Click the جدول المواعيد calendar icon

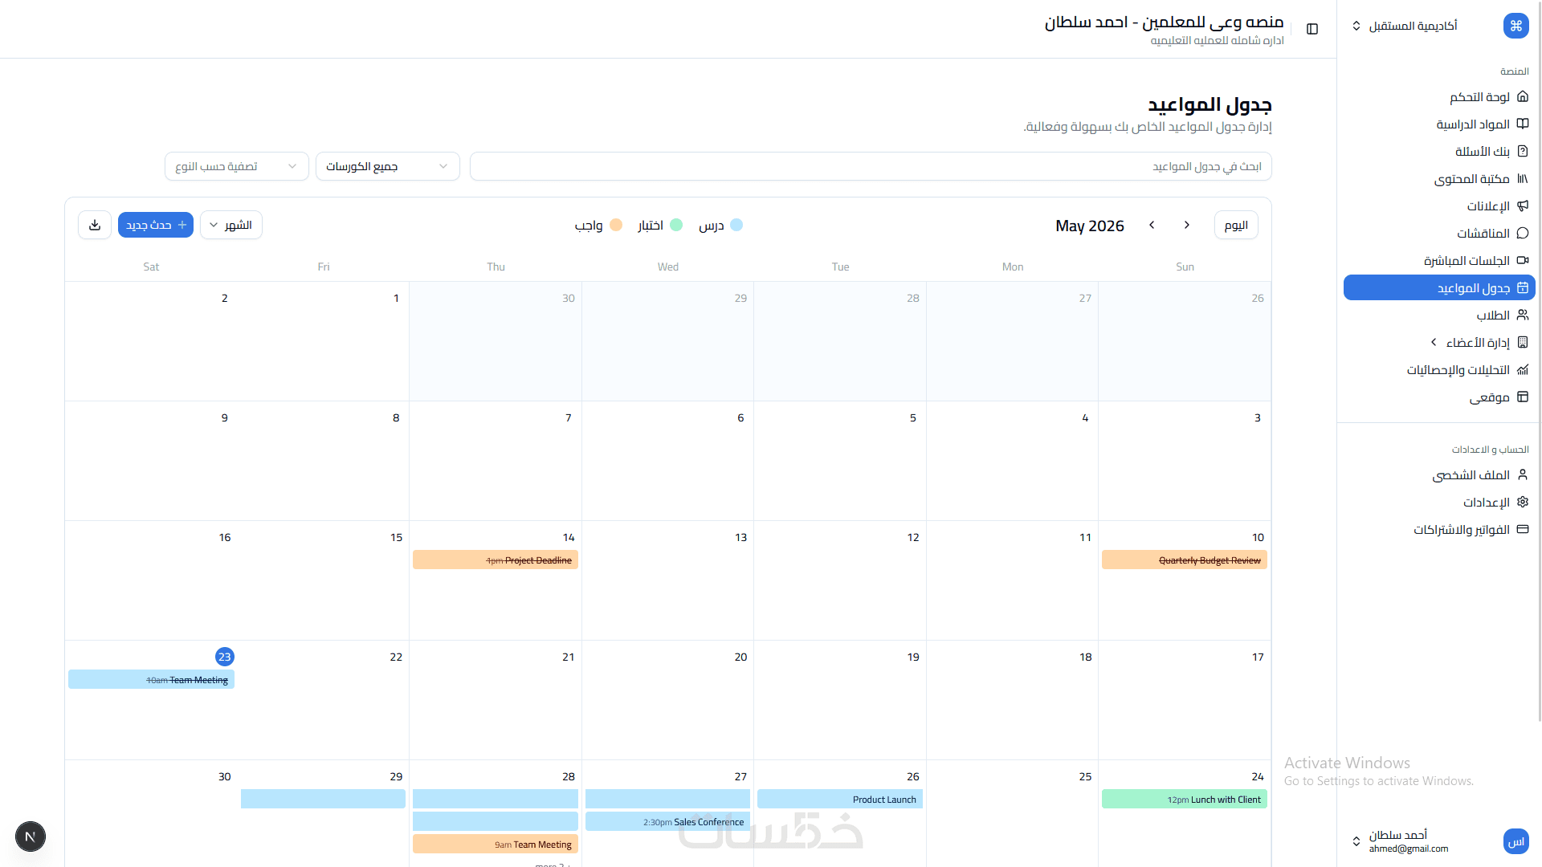[x=1522, y=288]
